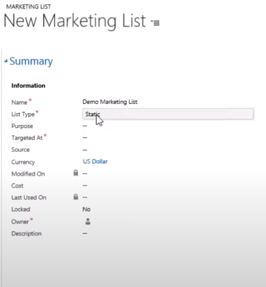Collapse the Summary section triangle
The height and width of the screenshot is (287, 266).
6,61
